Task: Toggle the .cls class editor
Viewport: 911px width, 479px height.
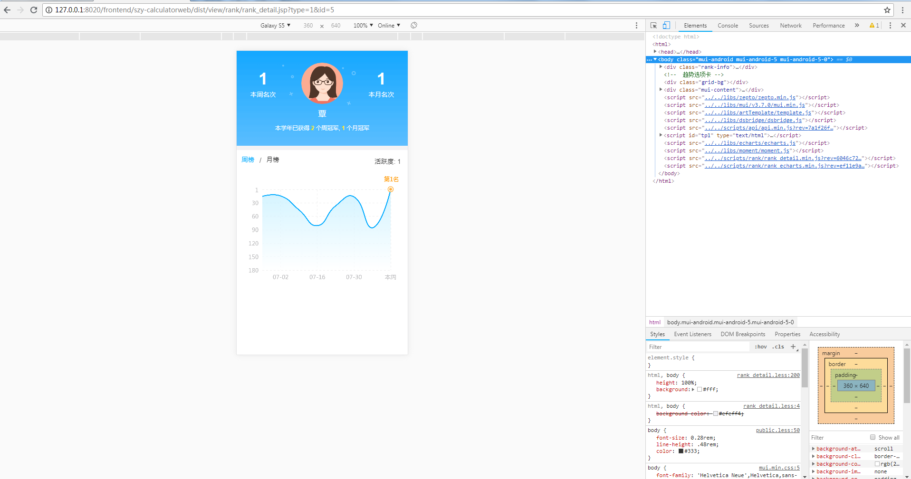Action: tap(778, 347)
